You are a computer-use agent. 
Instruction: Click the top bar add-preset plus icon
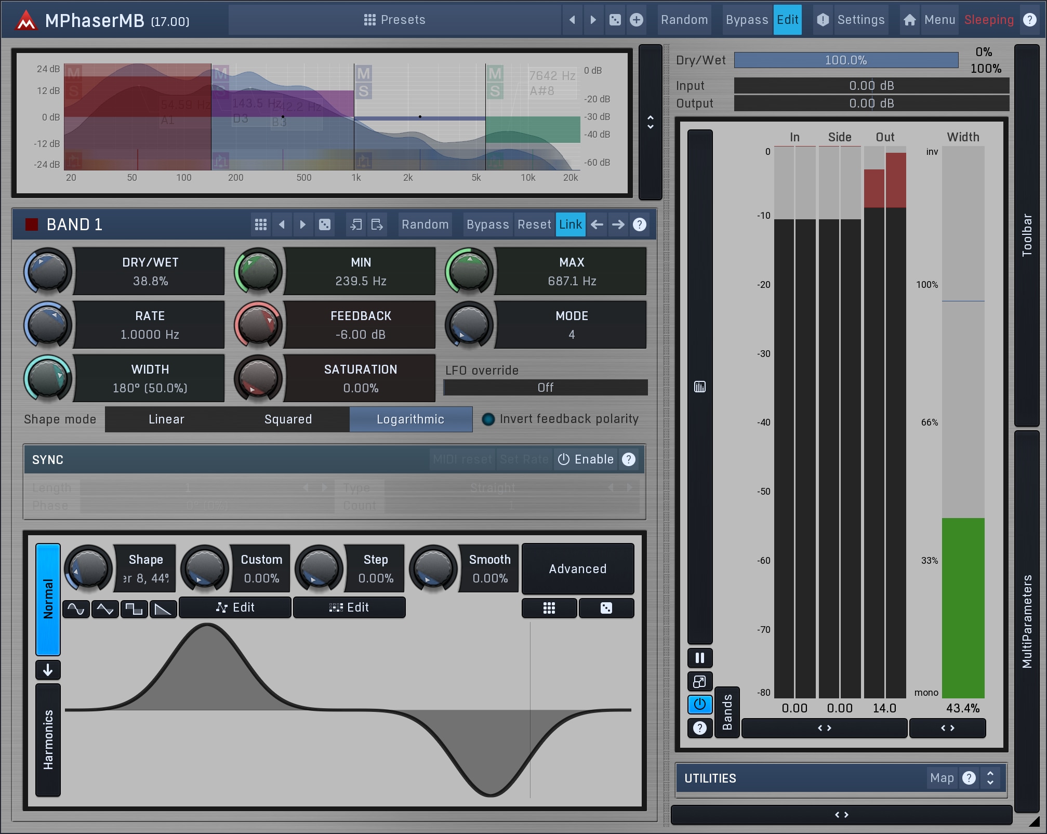tap(636, 20)
